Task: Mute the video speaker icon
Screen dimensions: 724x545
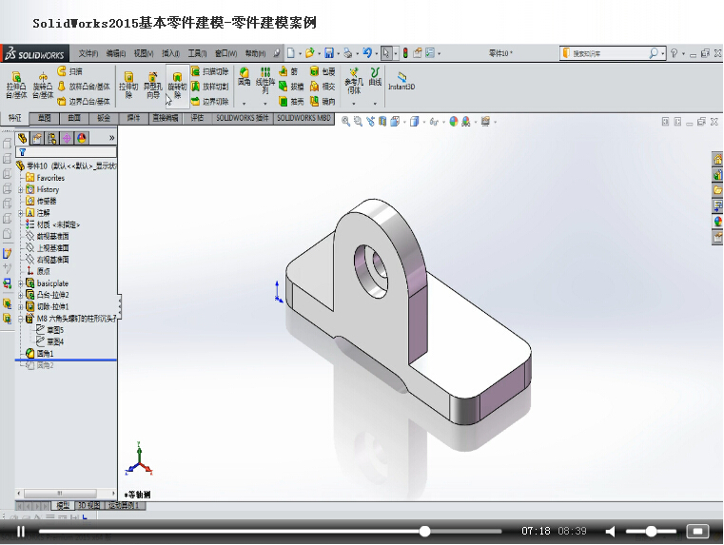Action: [x=611, y=532]
